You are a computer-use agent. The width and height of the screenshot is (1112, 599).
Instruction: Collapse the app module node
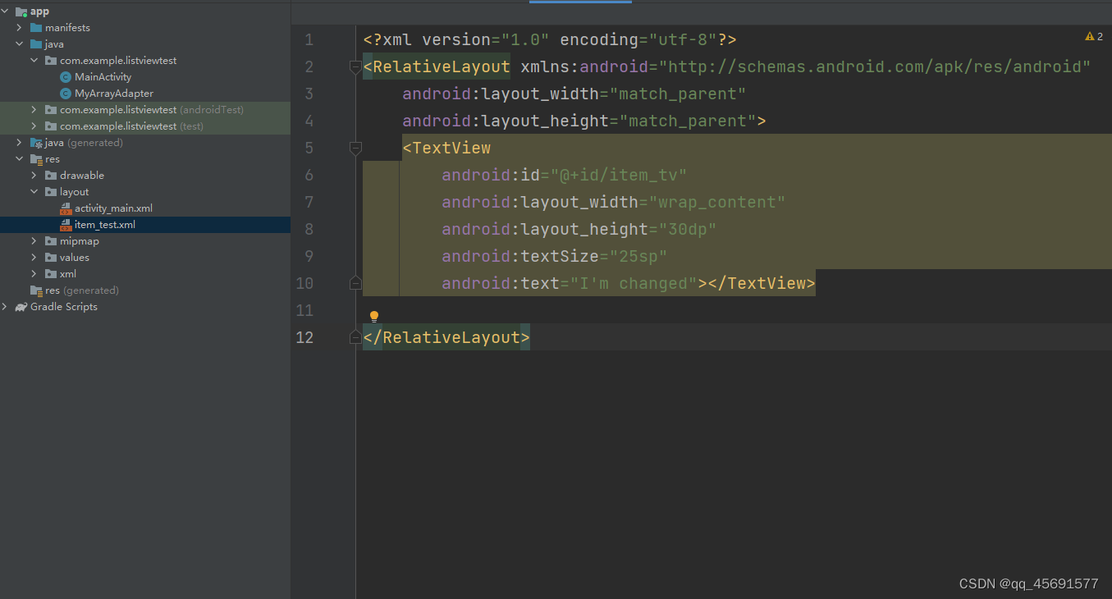click(x=5, y=11)
